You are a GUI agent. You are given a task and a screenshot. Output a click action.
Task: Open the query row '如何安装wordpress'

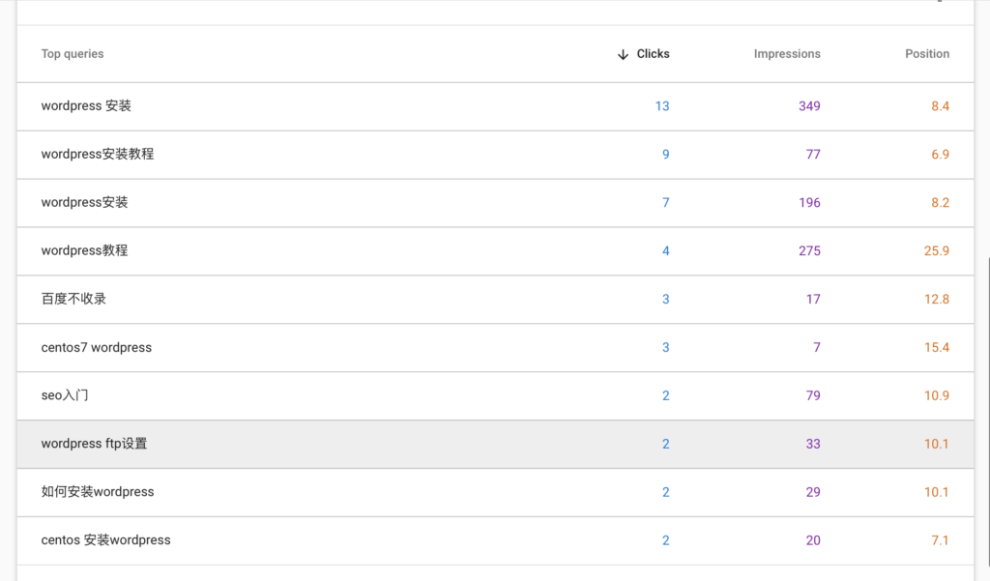(495, 492)
